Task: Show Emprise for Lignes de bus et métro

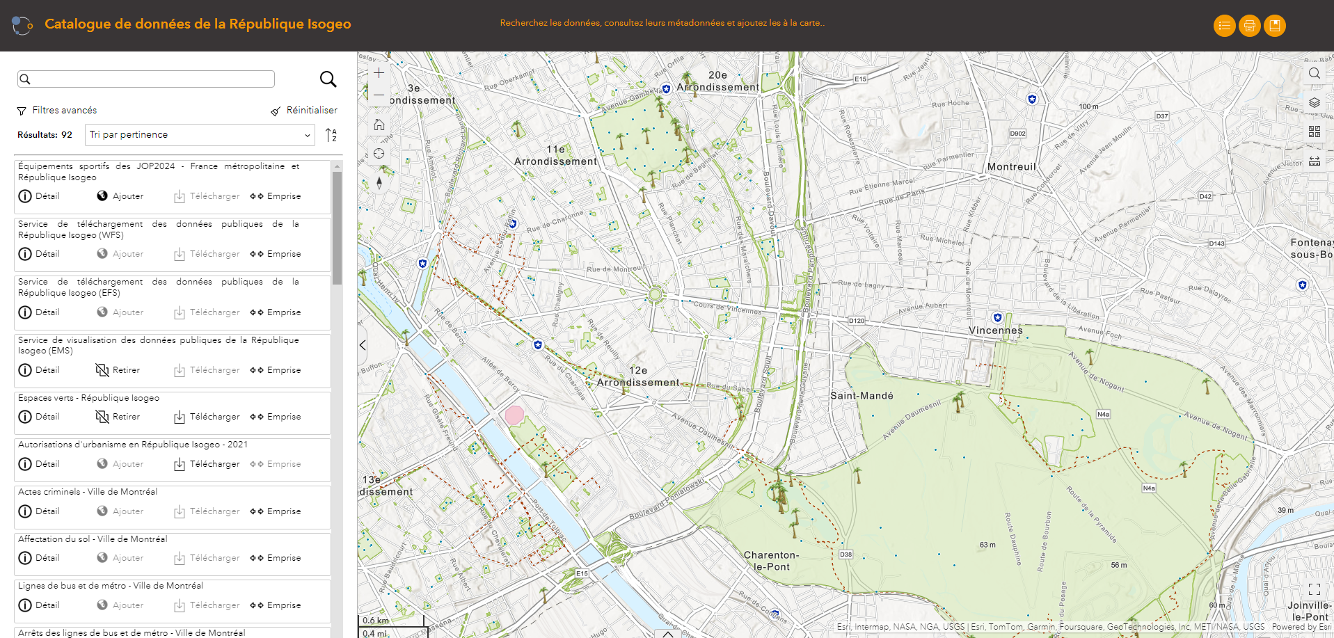Action: [276, 605]
